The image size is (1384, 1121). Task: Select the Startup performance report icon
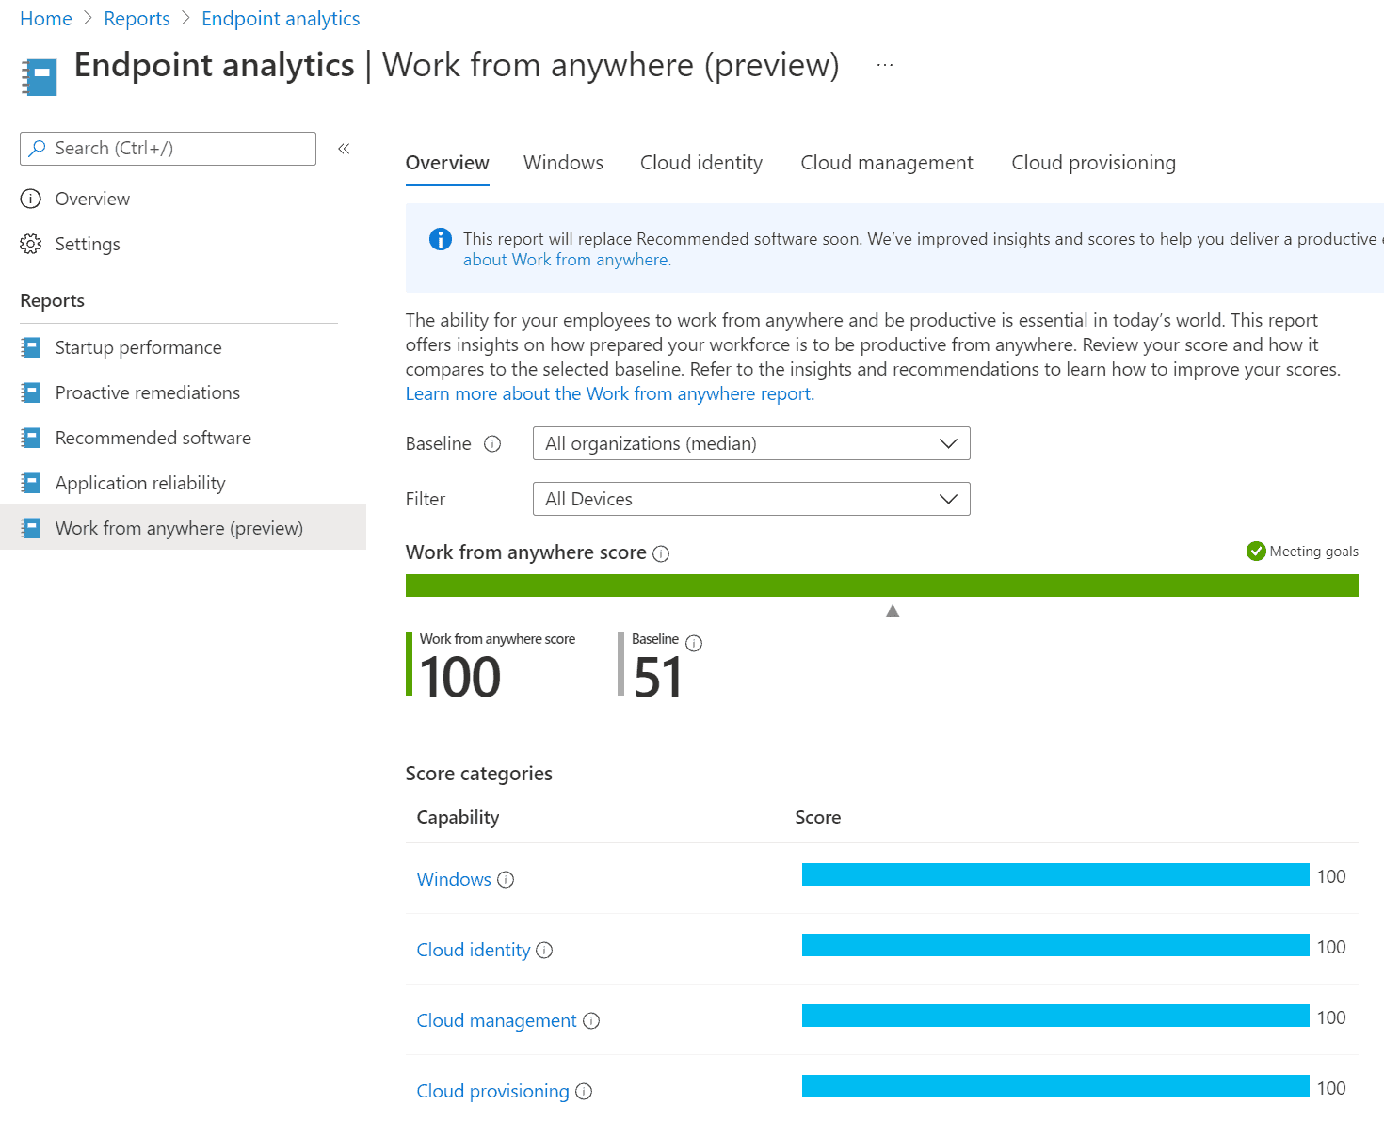pyautogui.click(x=31, y=346)
